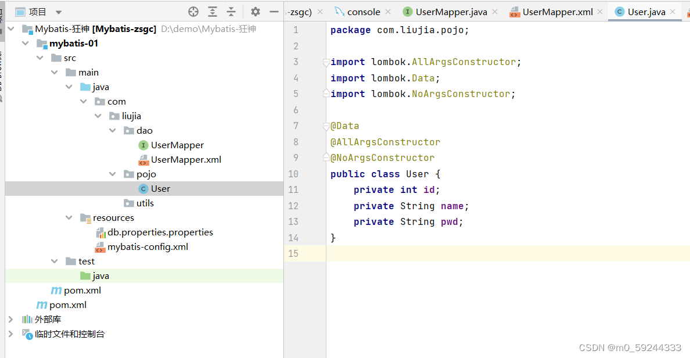Expand all tree nodes in project panel
Viewport: 690px width, 358px height.
coord(213,12)
